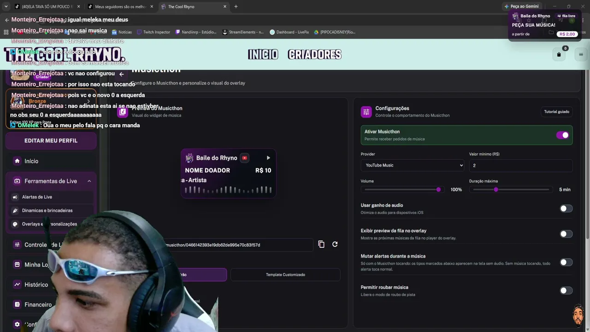Click the gear icon for Configurações in sidebar
590x332 pixels.
[x=17, y=324]
